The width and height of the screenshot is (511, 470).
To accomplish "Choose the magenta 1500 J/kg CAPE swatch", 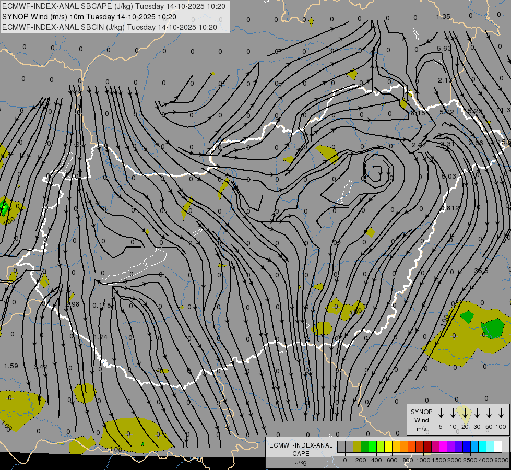I will (x=443, y=446).
